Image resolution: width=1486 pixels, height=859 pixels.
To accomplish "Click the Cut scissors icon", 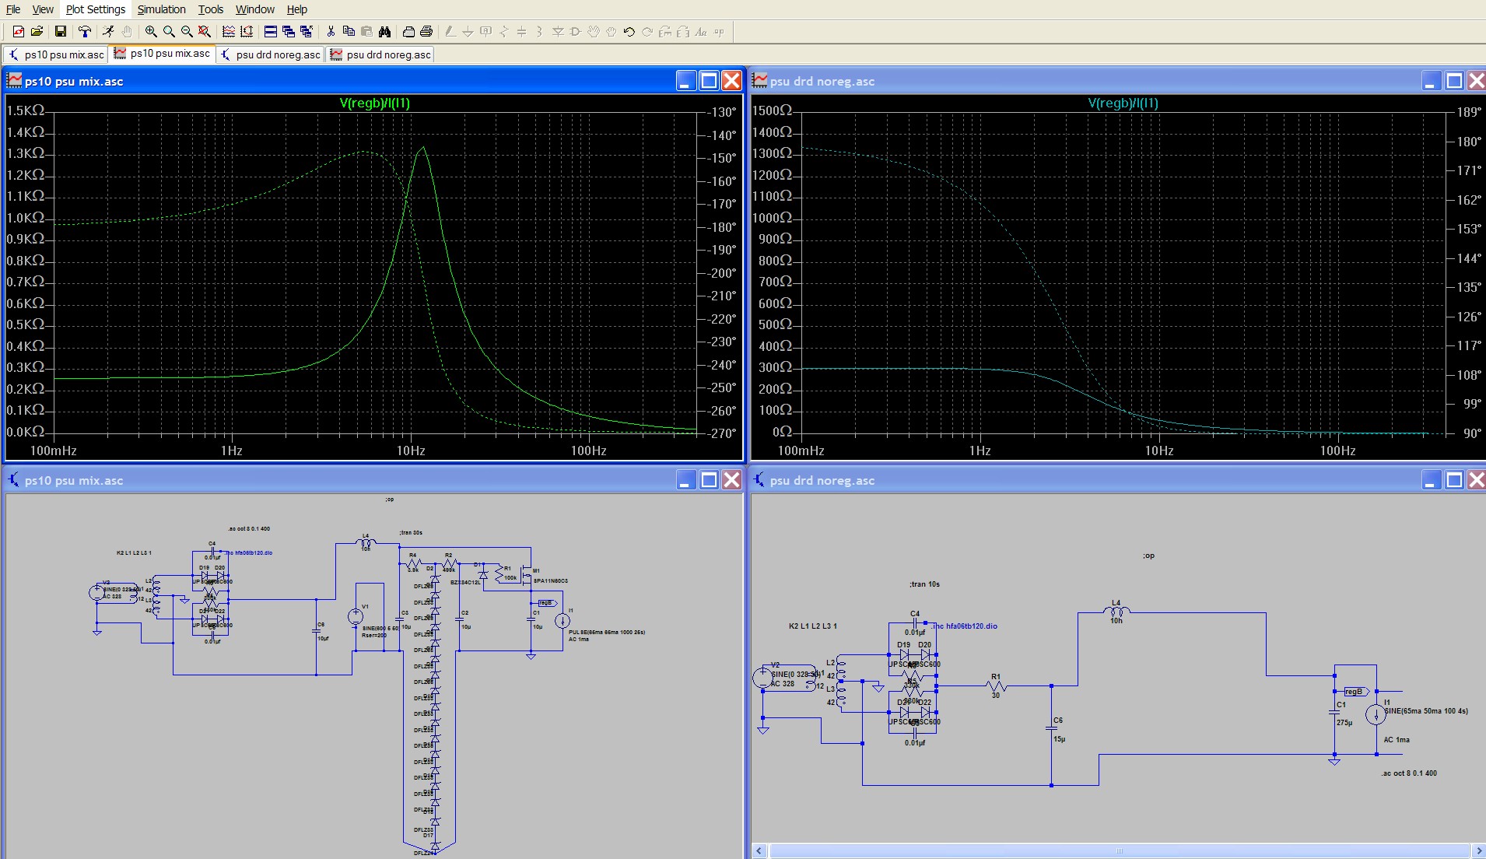I will coord(331,32).
